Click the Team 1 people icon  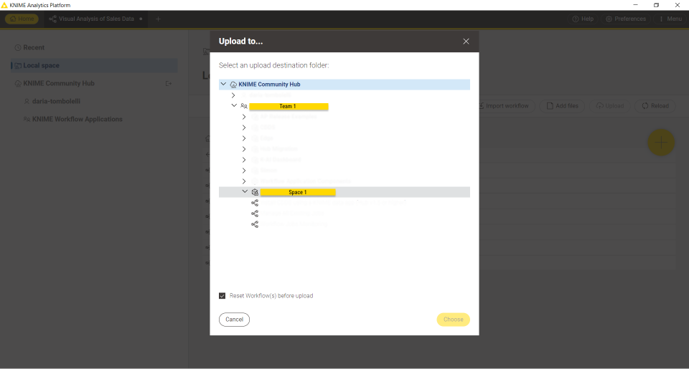244,106
